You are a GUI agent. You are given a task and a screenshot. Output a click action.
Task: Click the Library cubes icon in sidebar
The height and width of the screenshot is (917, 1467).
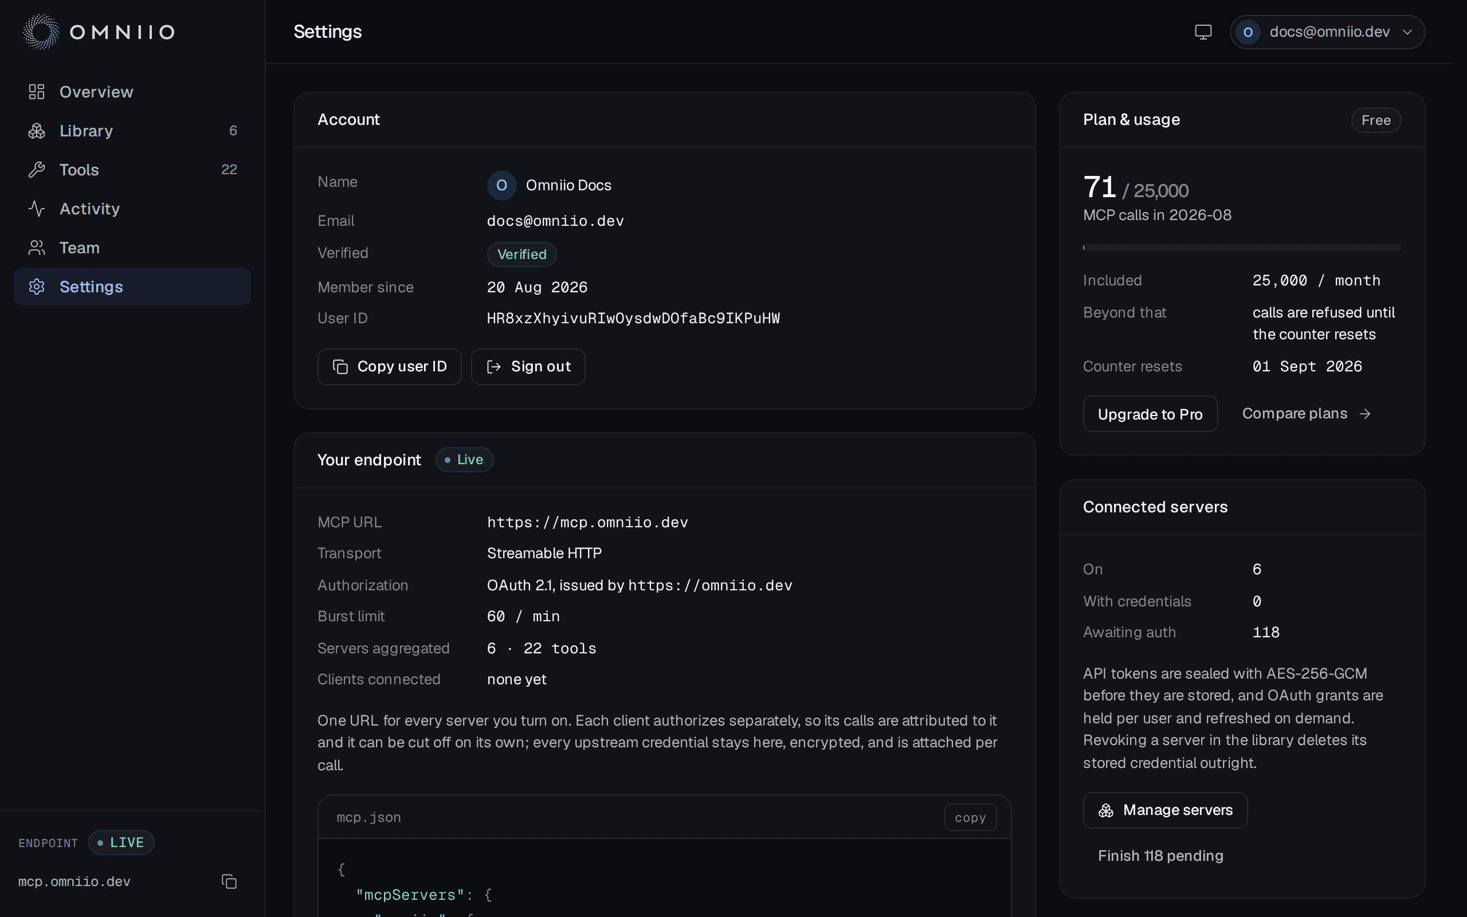pos(36,131)
